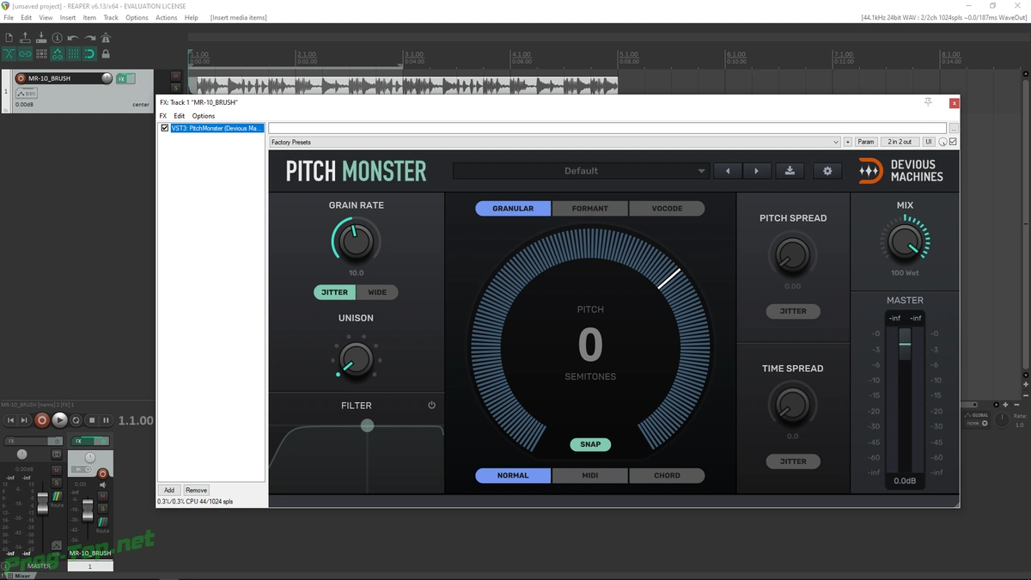Image resolution: width=1031 pixels, height=580 pixels.
Task: Select the VOCODE mode tab
Action: point(667,209)
